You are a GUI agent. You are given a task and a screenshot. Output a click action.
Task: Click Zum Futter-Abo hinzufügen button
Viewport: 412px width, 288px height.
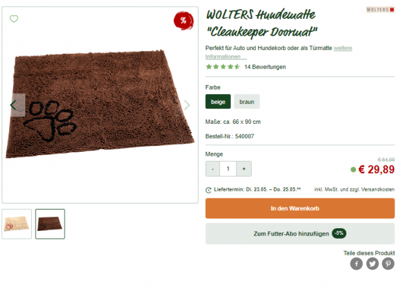pos(300,234)
